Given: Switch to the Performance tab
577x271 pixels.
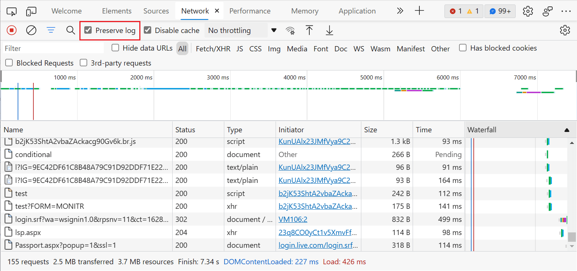Looking at the screenshot, I should point(250,11).
